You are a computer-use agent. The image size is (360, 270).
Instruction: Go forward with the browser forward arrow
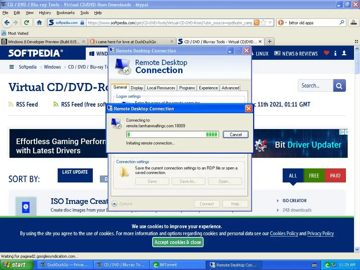pyautogui.click(x=15, y=22)
